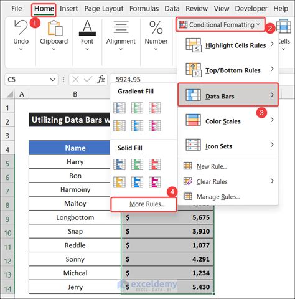This screenshot has height=299, width=295.
Task: Open the Formulas tab
Action: (144, 9)
